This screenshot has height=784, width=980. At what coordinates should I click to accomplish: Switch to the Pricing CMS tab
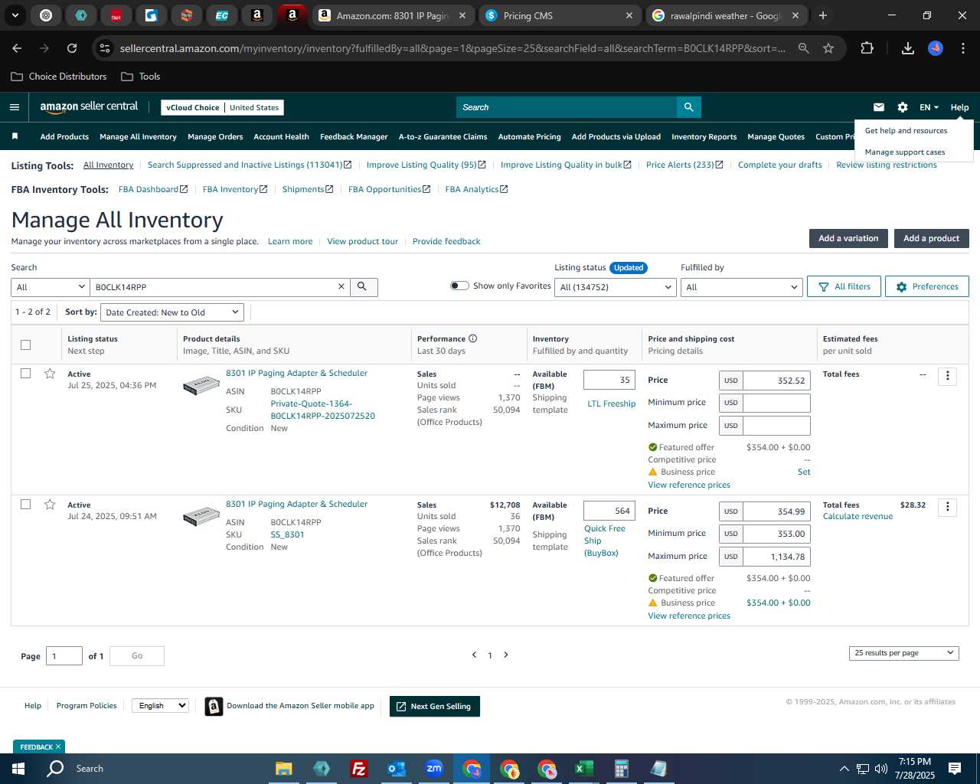point(560,15)
